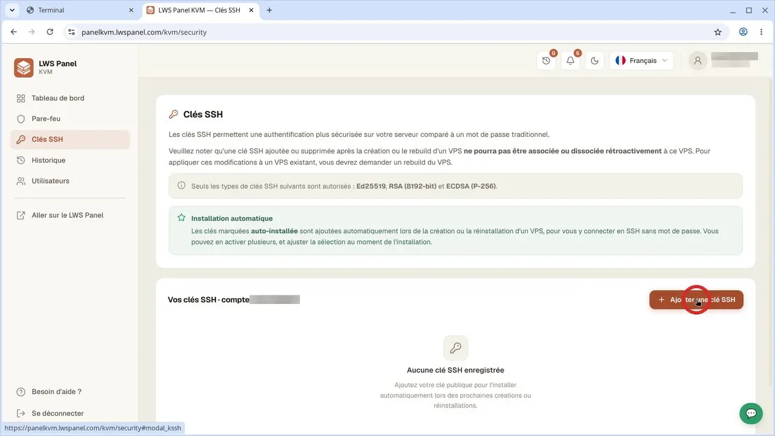Screen dimensions: 775x436
Task: Close the LWS Panel KVM tab
Action: tap(251, 10)
